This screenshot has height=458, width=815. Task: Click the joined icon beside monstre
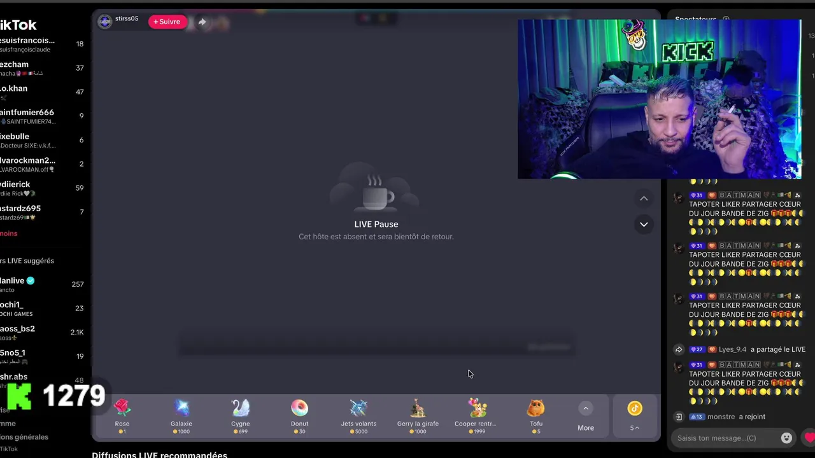679,417
